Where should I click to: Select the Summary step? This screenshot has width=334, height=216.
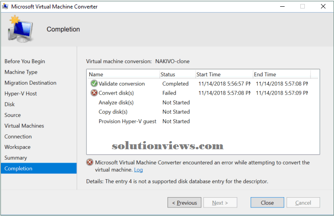pos(16,158)
